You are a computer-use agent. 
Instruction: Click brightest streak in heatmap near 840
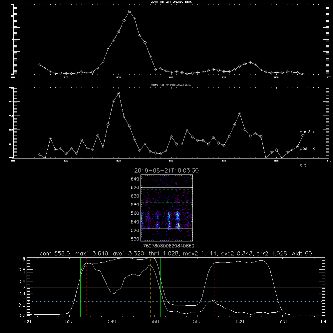[178, 220]
